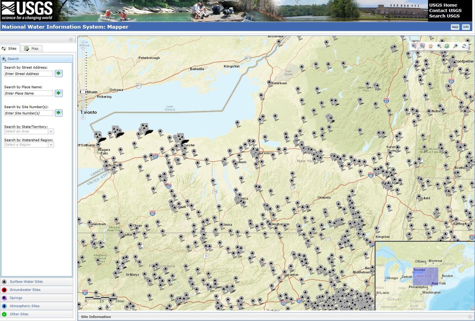Click the Surface-Water Sites triangle icon
This screenshot has width=475, height=321.
[x=4, y=282]
